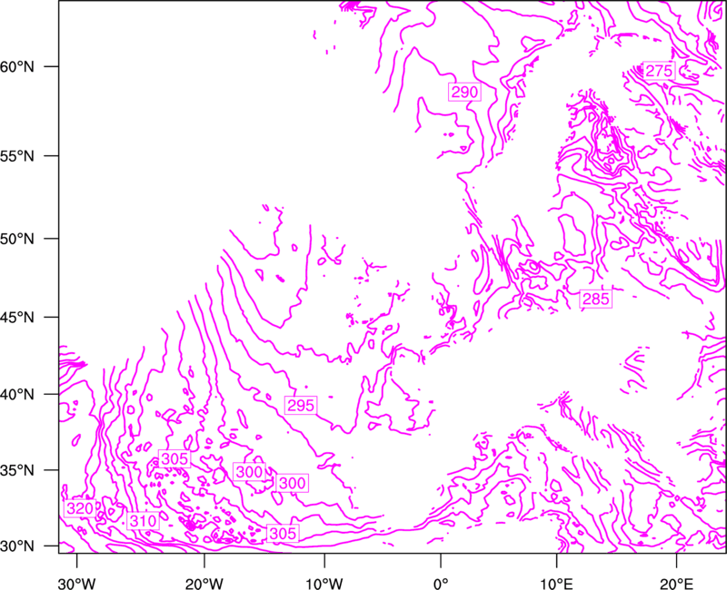Click the 40°N latitude axis label
Viewport: 727px width, 590px height.
pyautogui.click(x=17, y=395)
